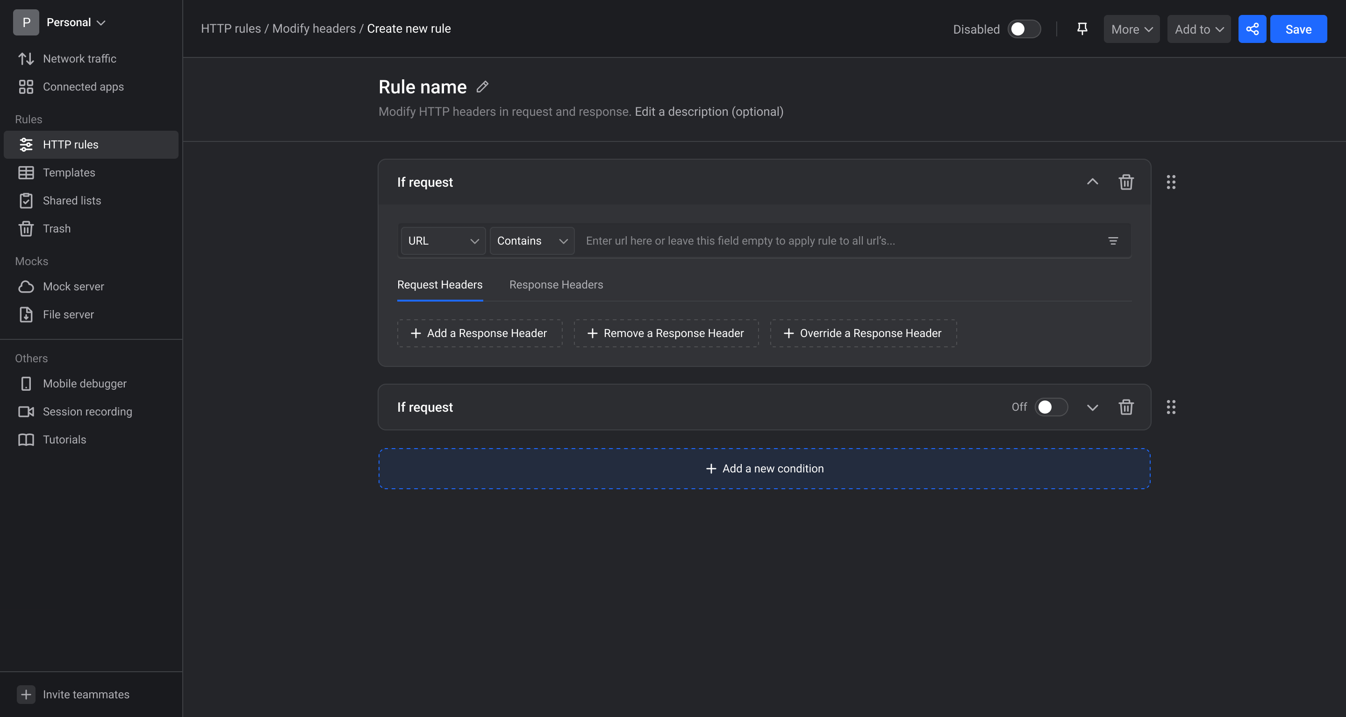The height and width of the screenshot is (717, 1346).
Task: Click Edit a description (optional)
Action: pyautogui.click(x=709, y=112)
